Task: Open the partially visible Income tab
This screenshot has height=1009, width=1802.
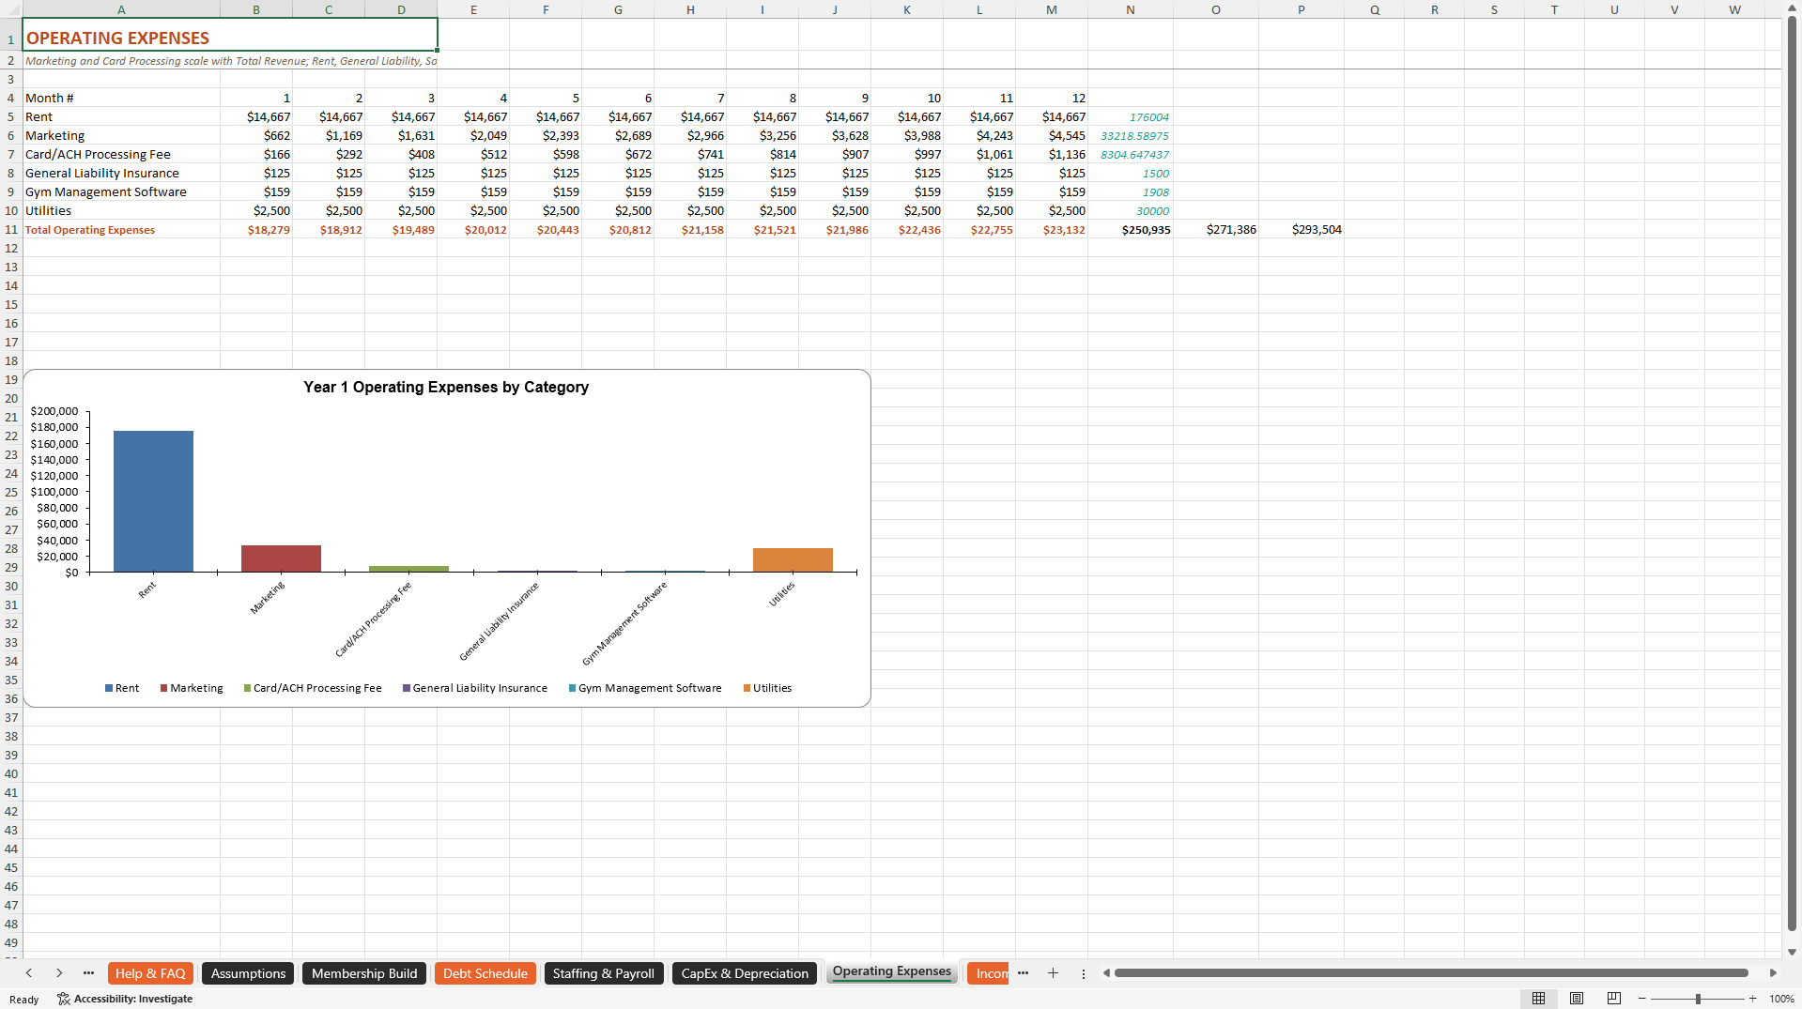Action: click(x=988, y=973)
